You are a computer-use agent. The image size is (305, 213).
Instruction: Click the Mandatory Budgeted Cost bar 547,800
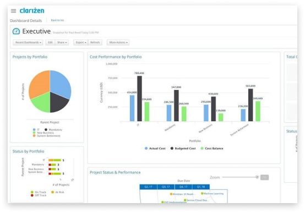coord(176,105)
